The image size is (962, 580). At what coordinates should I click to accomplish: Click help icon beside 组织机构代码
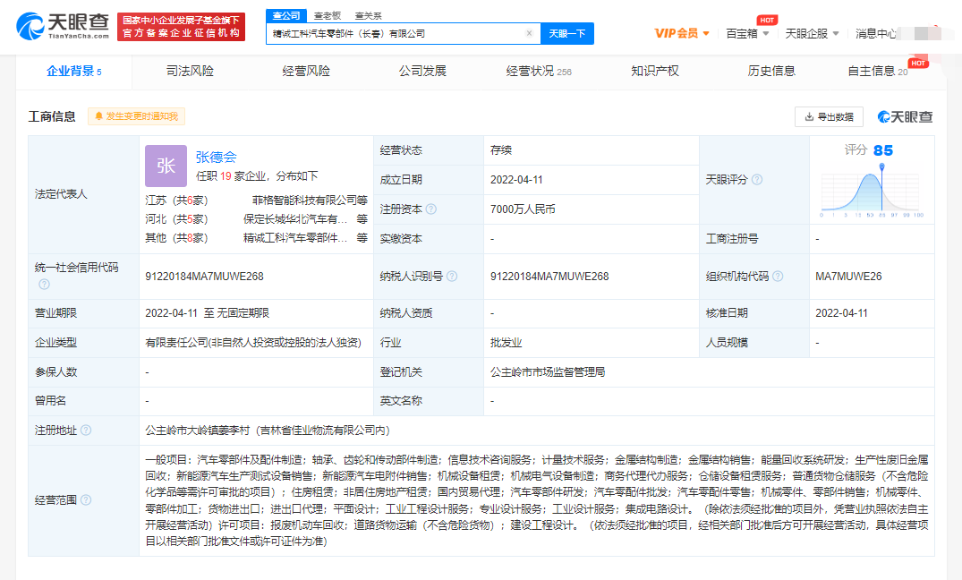tap(778, 277)
